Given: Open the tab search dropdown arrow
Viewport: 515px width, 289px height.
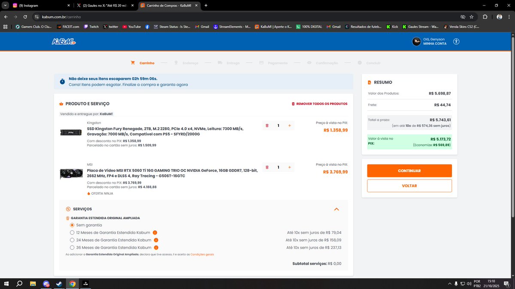Looking at the screenshot, I should [x=4, y=5].
